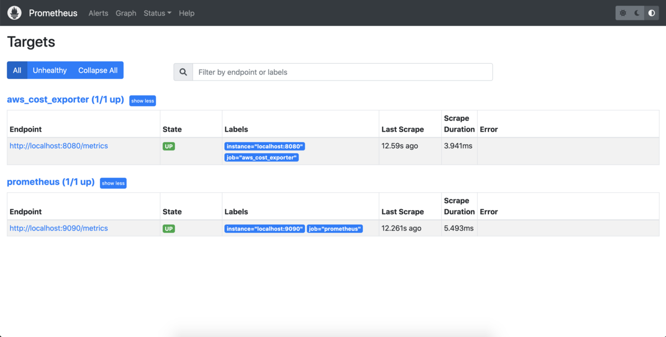This screenshot has width=666, height=337.
Task: Click the Prometheus flame logo icon
Action: (x=14, y=13)
